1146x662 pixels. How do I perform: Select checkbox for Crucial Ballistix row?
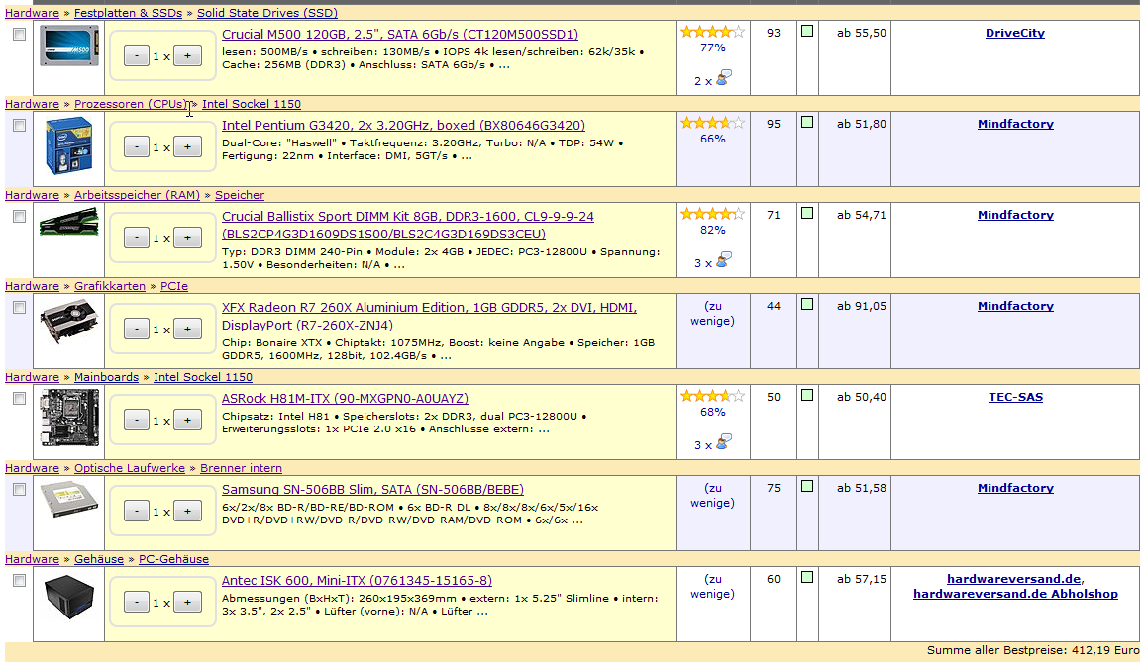[x=19, y=216]
